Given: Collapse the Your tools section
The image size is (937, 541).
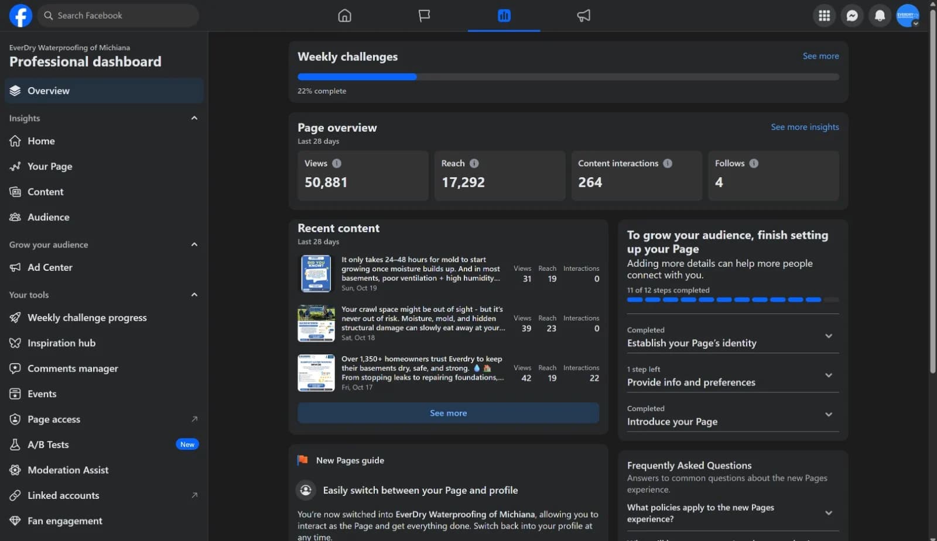Looking at the screenshot, I should click(x=194, y=295).
